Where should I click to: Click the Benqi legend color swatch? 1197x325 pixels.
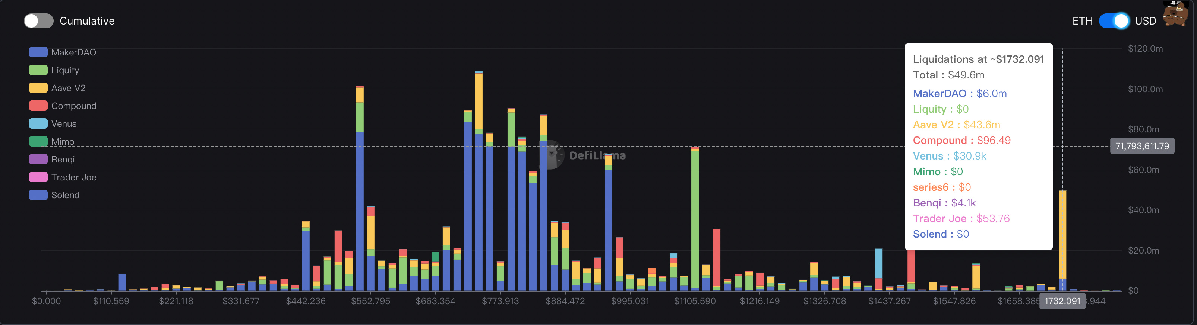[38, 160]
